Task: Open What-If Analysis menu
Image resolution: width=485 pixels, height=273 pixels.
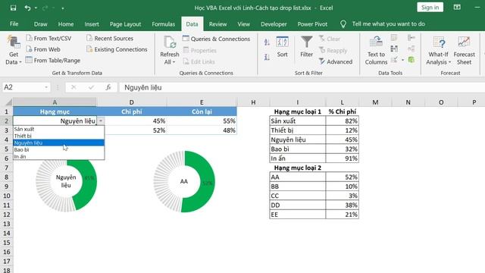Action: pos(438,50)
